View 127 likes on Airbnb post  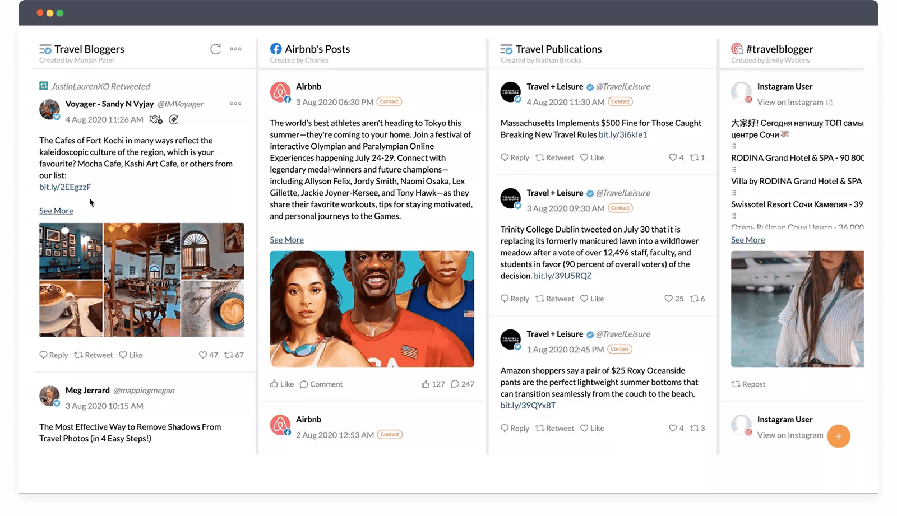(433, 384)
